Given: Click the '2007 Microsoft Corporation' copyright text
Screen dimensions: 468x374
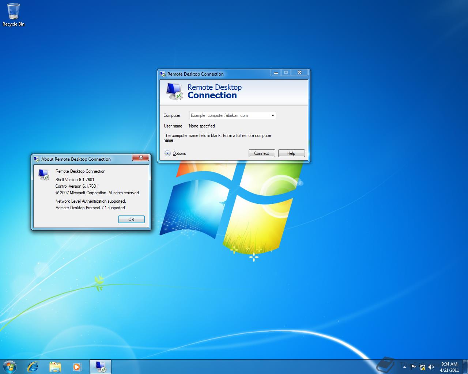Looking at the screenshot, I should point(98,193).
